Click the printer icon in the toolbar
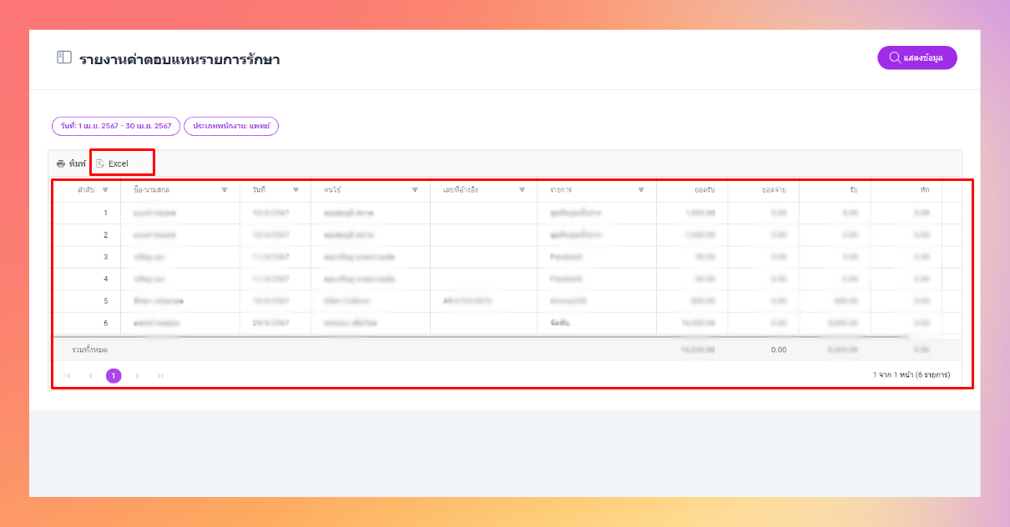1010x527 pixels. point(61,163)
